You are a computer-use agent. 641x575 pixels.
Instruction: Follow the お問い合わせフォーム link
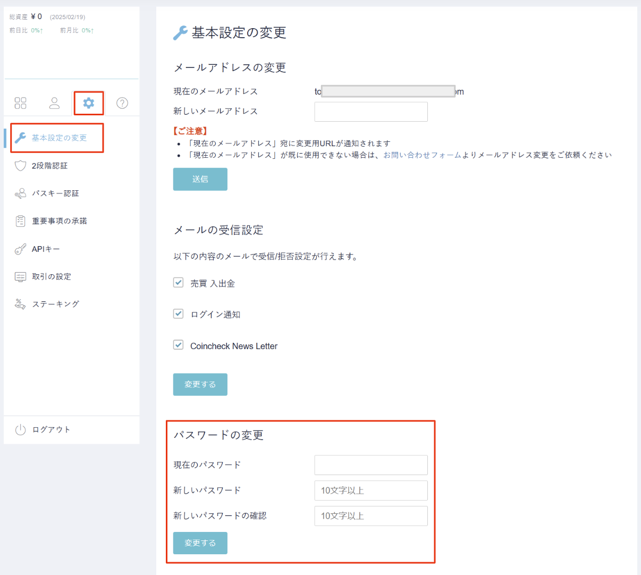click(x=422, y=155)
